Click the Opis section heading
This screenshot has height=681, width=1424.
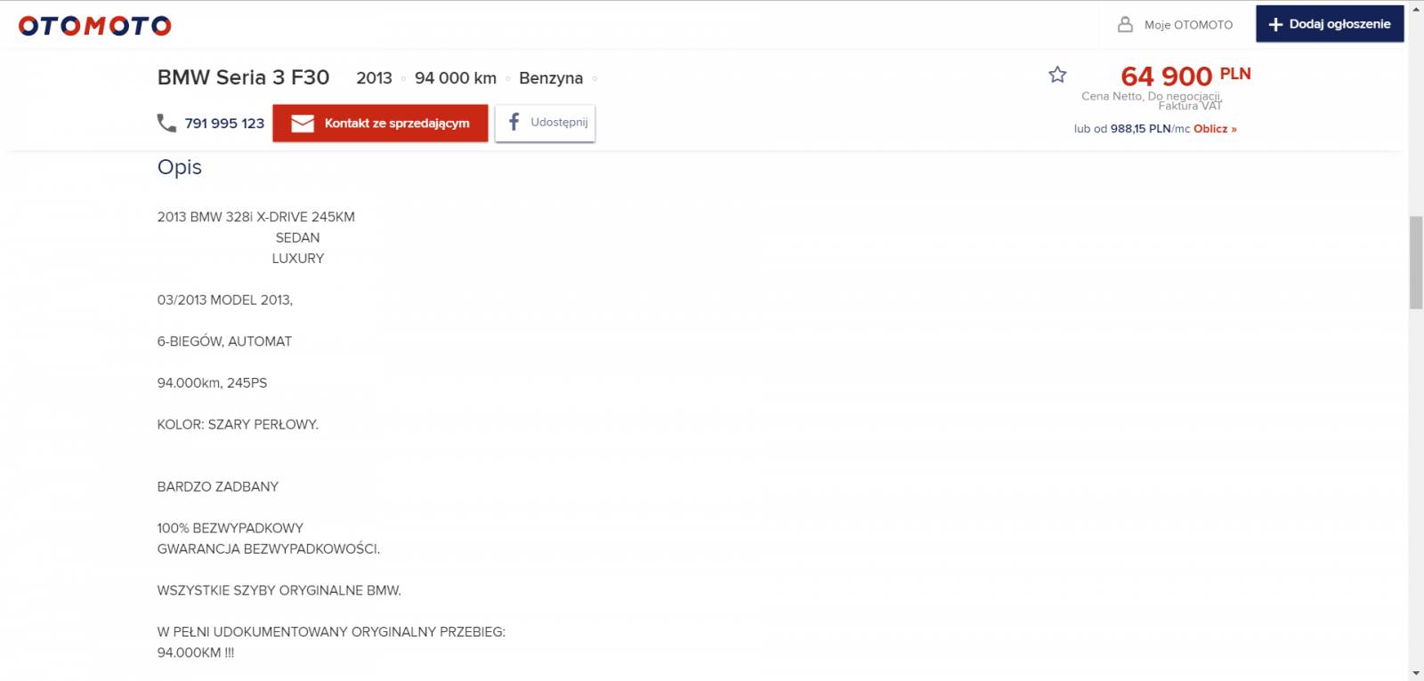[180, 167]
